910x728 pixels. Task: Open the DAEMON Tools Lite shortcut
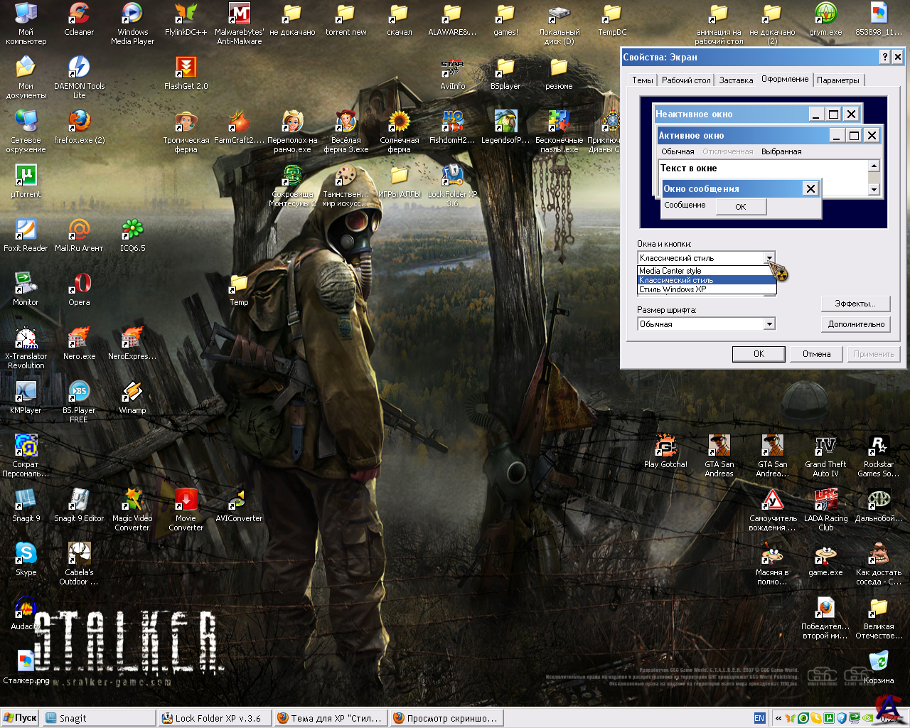[79, 68]
